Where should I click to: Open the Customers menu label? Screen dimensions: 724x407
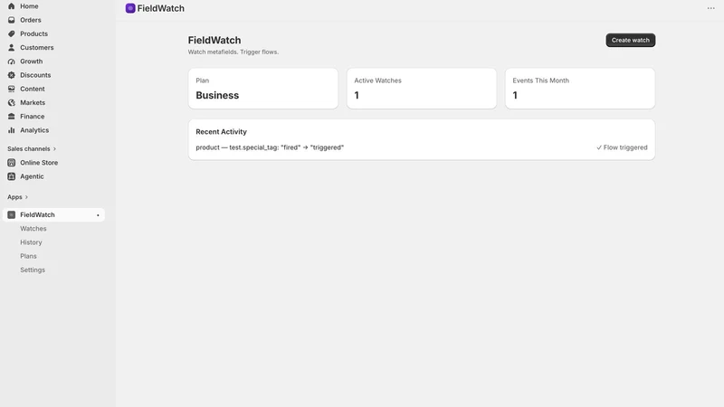[37, 48]
